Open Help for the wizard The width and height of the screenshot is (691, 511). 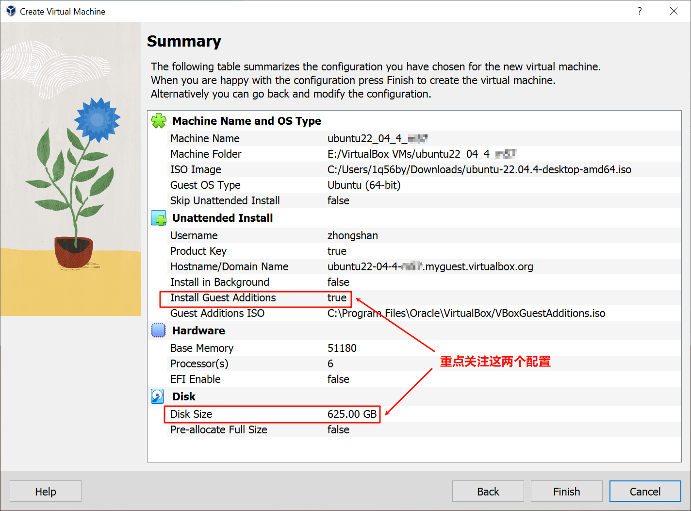[x=46, y=491]
